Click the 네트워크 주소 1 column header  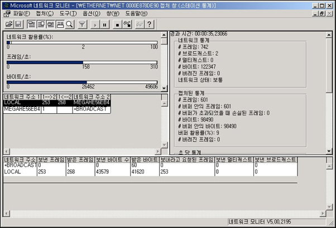22,97
